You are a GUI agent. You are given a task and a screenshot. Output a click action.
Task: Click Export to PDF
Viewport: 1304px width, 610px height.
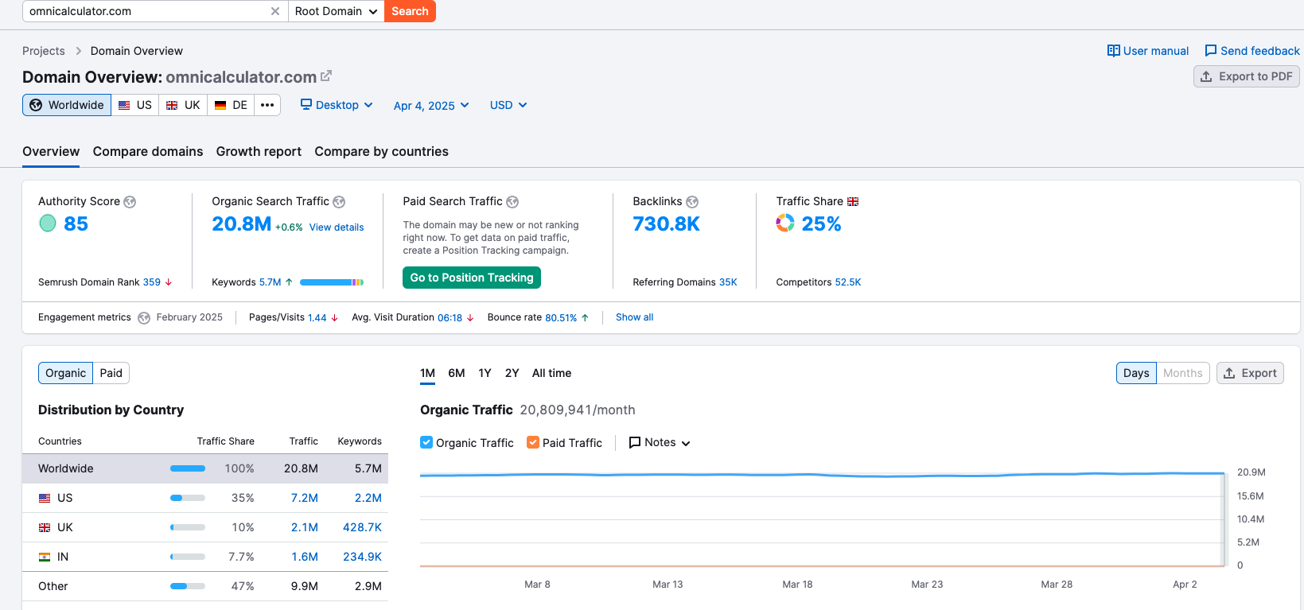1247,76
